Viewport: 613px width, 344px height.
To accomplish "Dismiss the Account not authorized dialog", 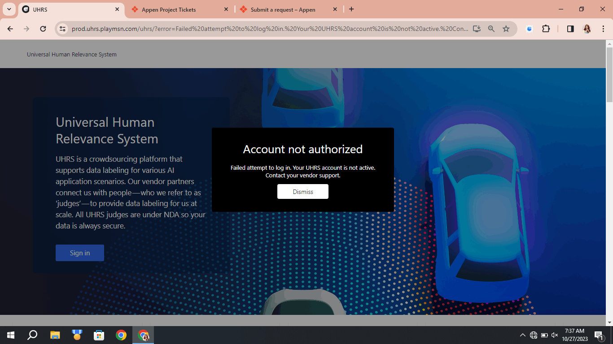I will tap(302, 191).
